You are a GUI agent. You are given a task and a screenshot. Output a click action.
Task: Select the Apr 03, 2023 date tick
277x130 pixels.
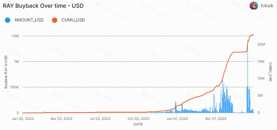pyautogui.click(x=61, y=118)
